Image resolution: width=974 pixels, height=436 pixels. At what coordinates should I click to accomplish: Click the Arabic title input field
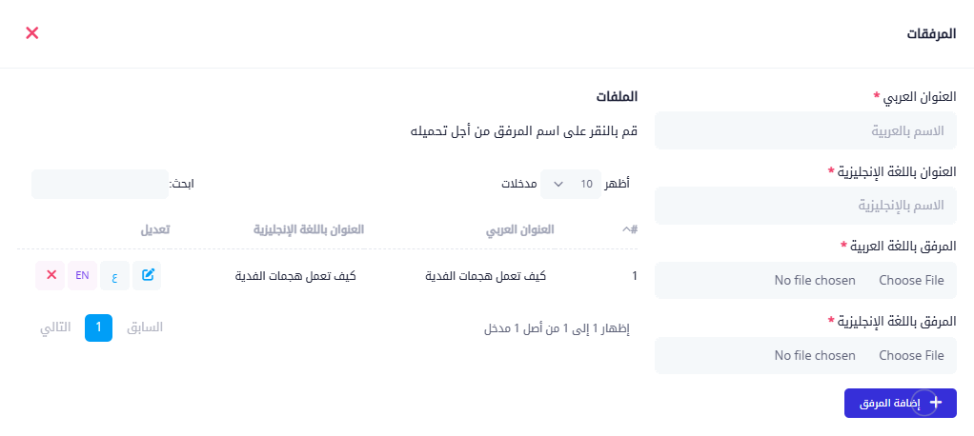805,130
